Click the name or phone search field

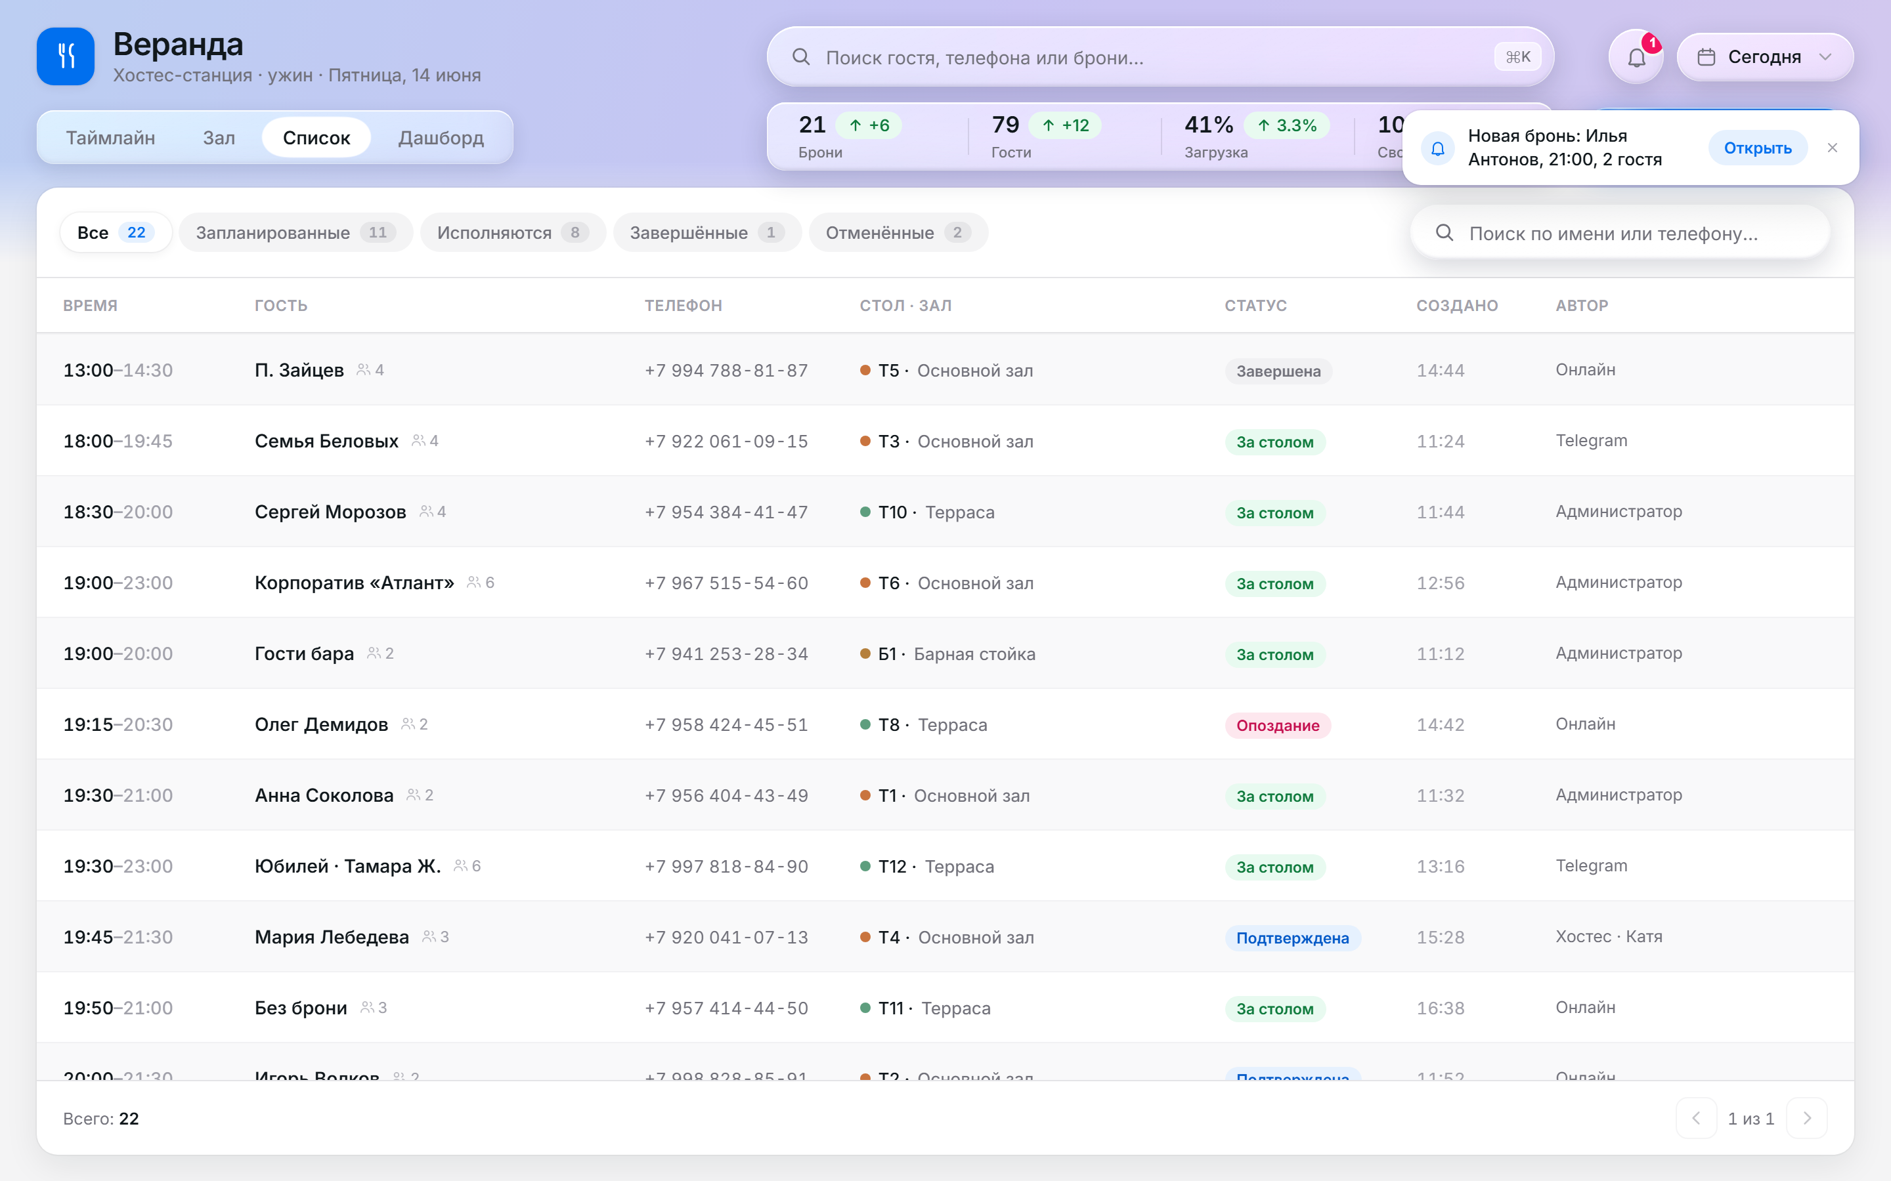click(1620, 234)
